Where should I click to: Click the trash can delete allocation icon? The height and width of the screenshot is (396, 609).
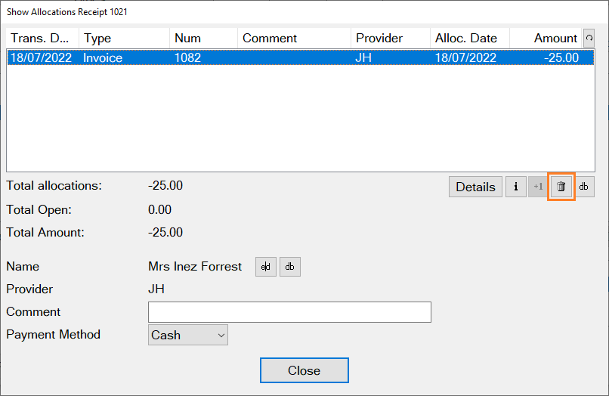[x=561, y=187]
